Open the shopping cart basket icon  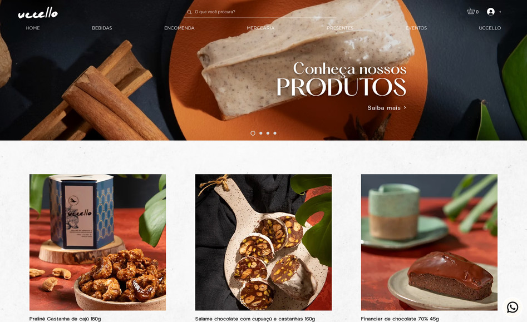pyautogui.click(x=471, y=12)
